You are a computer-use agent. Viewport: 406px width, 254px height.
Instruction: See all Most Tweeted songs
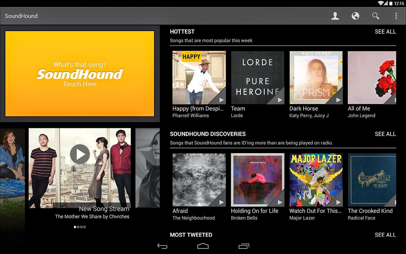coord(385,235)
